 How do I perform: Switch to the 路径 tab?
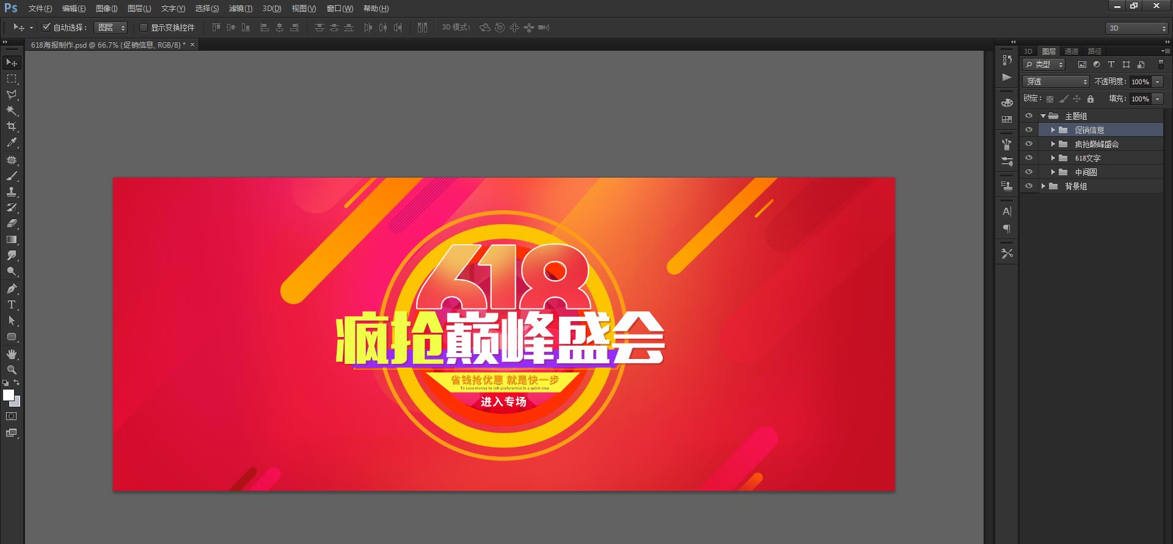point(1095,51)
